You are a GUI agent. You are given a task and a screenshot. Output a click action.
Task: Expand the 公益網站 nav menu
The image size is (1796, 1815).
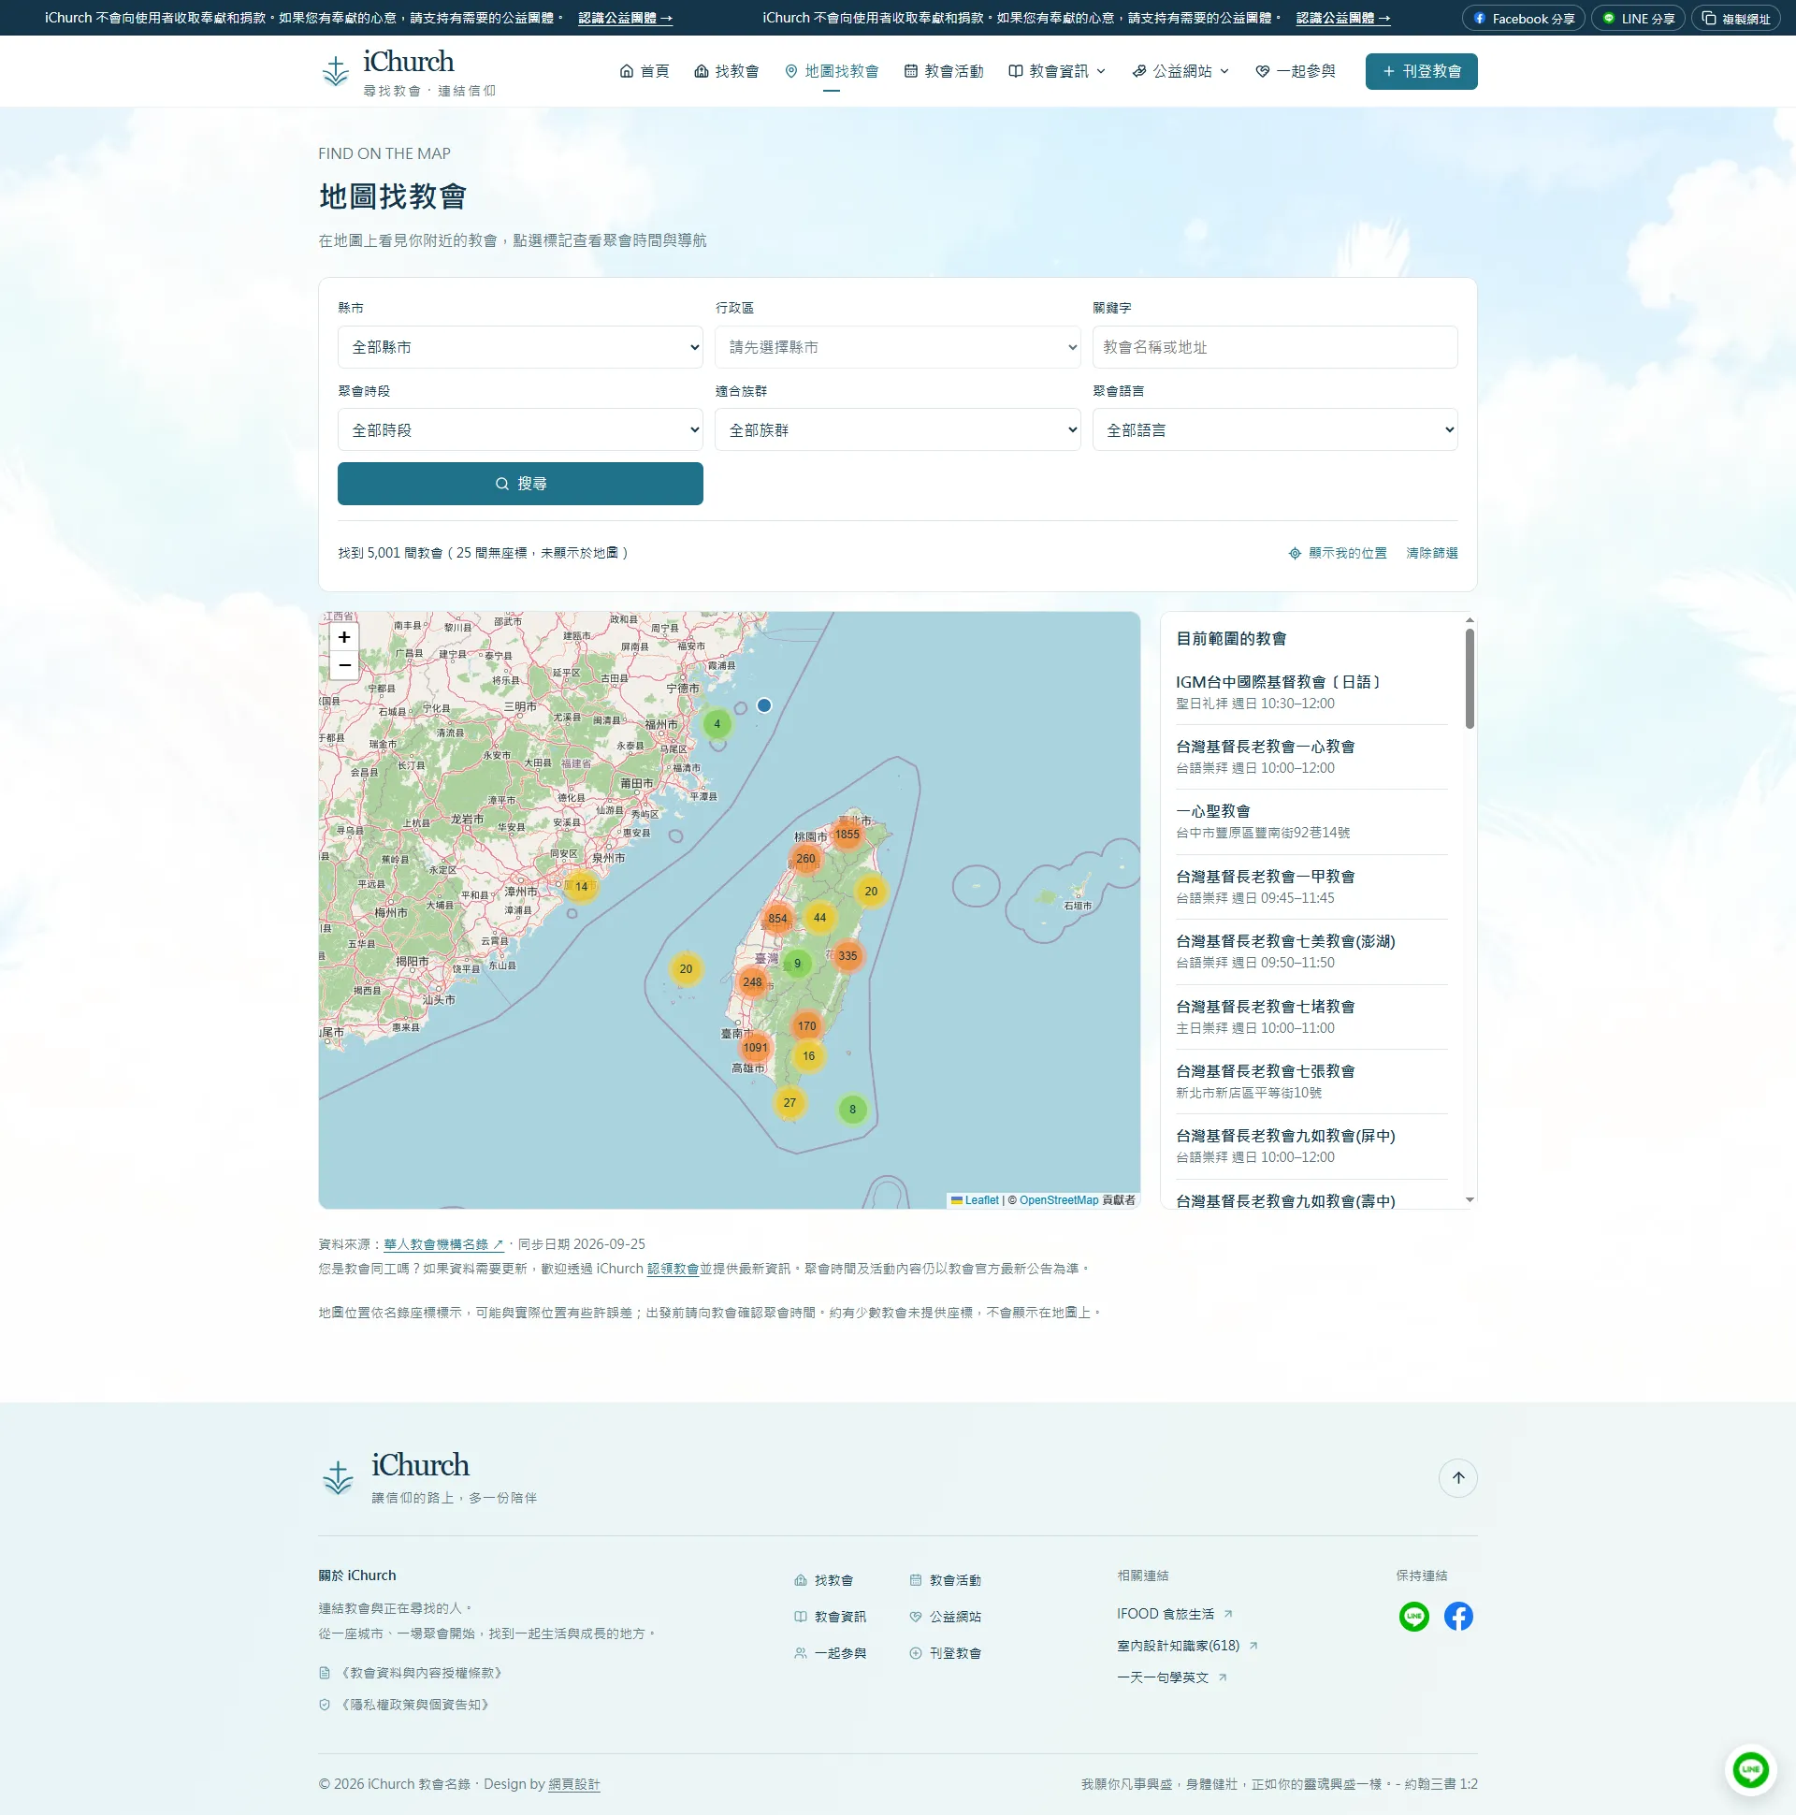tap(1180, 71)
